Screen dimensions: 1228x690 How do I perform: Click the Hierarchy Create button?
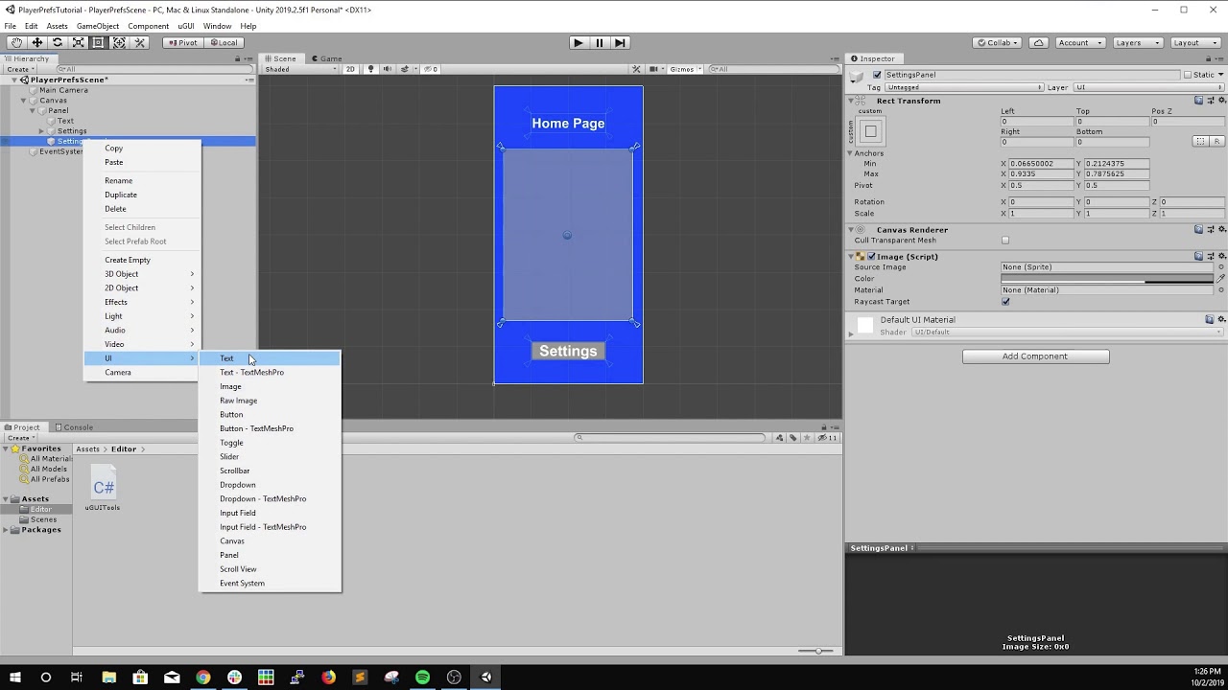[x=19, y=69]
